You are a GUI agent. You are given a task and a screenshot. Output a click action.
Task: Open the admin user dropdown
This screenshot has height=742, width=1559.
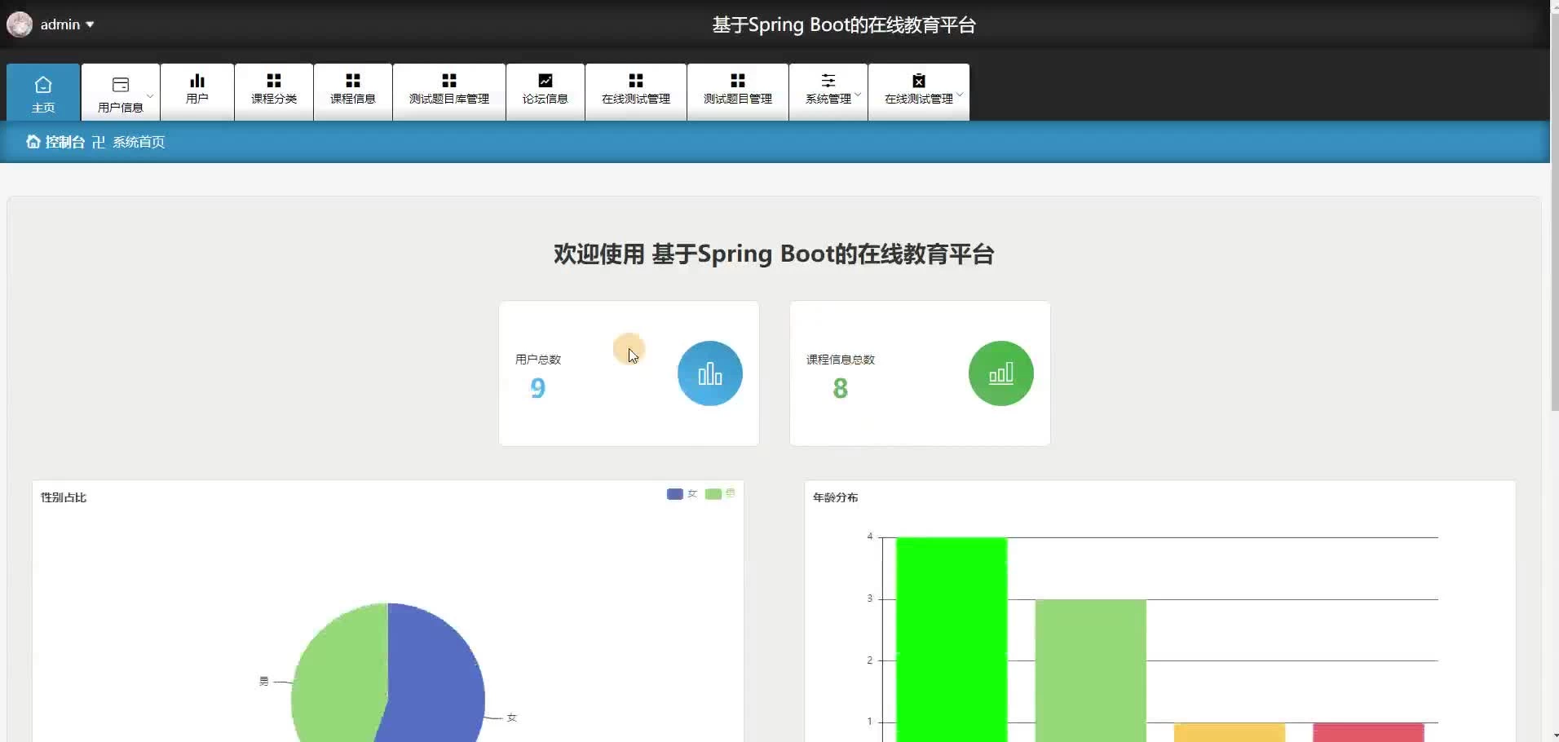[67, 24]
